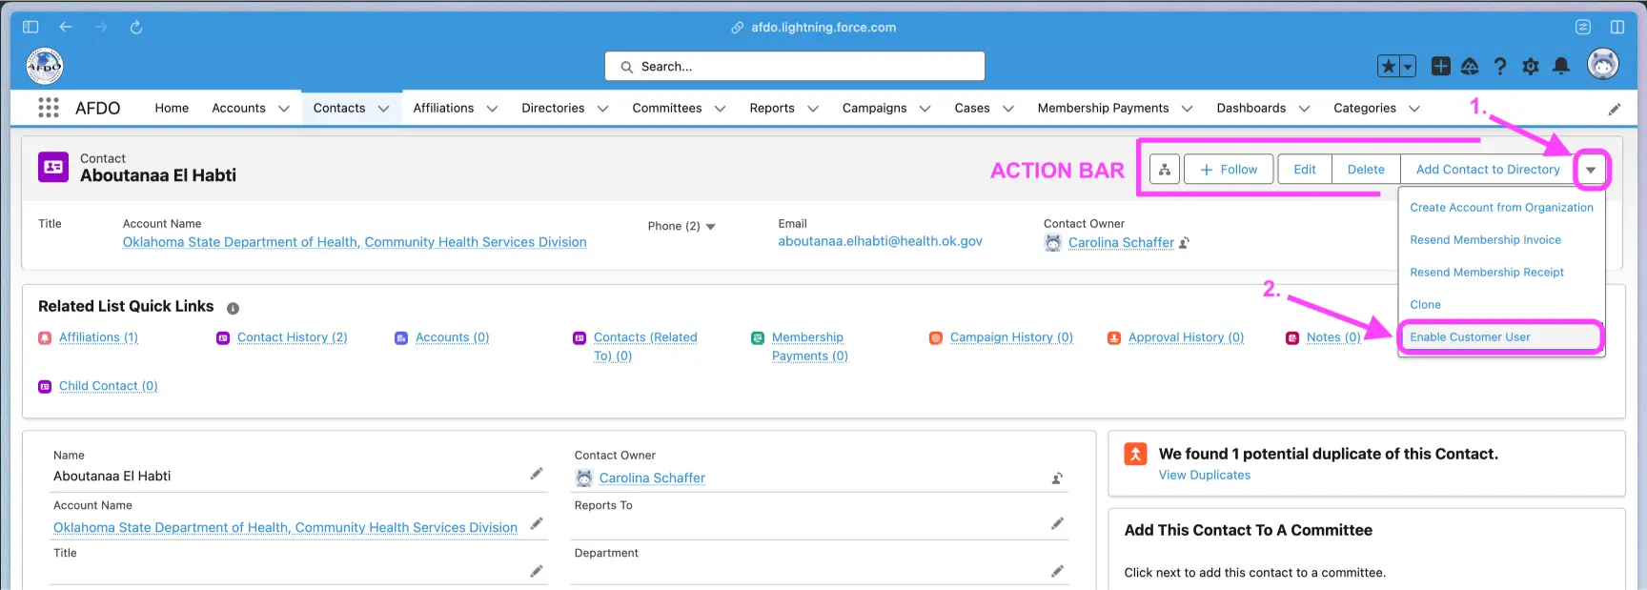Image resolution: width=1647 pixels, height=590 pixels.
Task: Open the contact email address link
Action: tap(880, 241)
